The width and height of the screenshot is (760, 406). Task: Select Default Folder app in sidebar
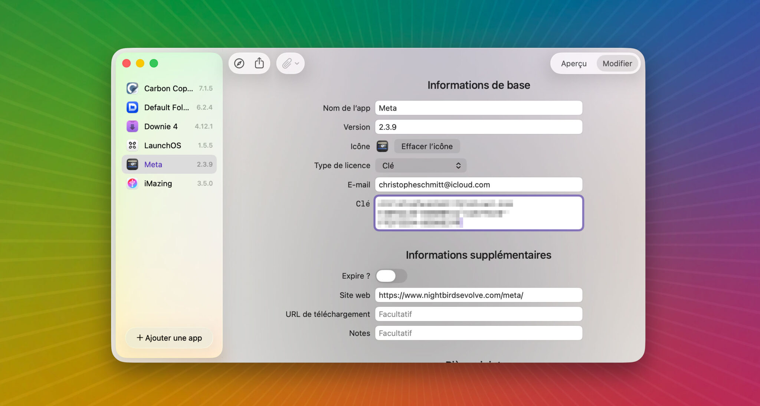169,107
